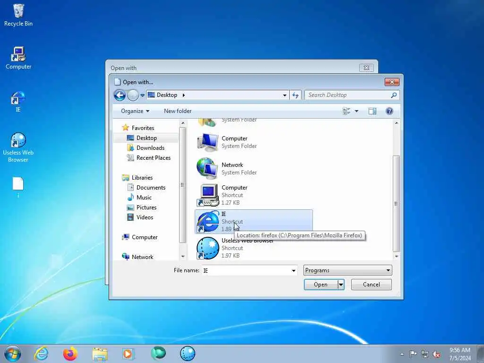
Task: Change your view icon in toolbar
Action: [x=346, y=111]
